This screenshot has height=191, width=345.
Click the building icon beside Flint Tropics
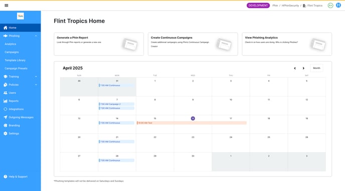[x=304, y=5]
